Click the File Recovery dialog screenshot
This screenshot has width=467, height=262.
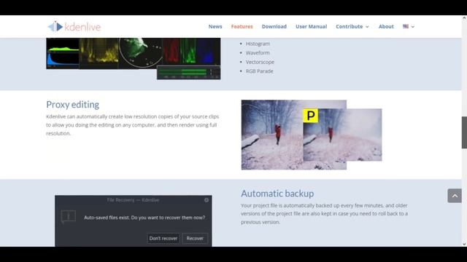click(x=133, y=221)
